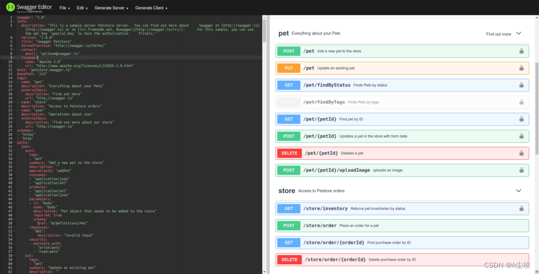Image resolution: width=539 pixels, height=274 pixels.
Task: Click line number 44 in the gutter
Action: (10, 199)
